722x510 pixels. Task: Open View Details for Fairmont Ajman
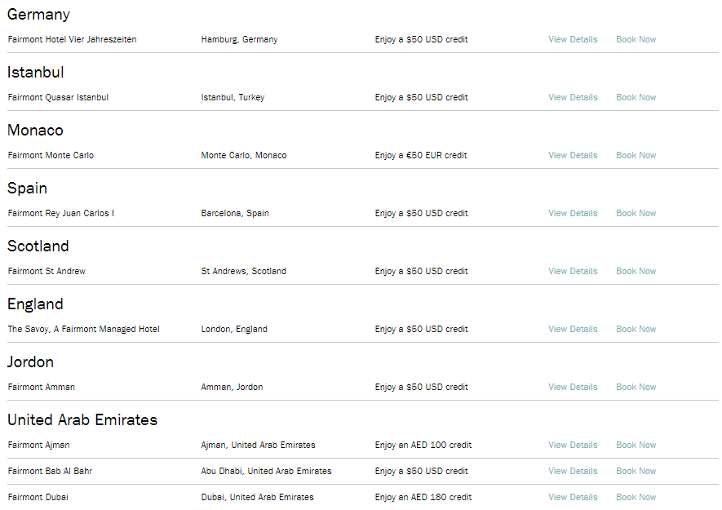573,445
